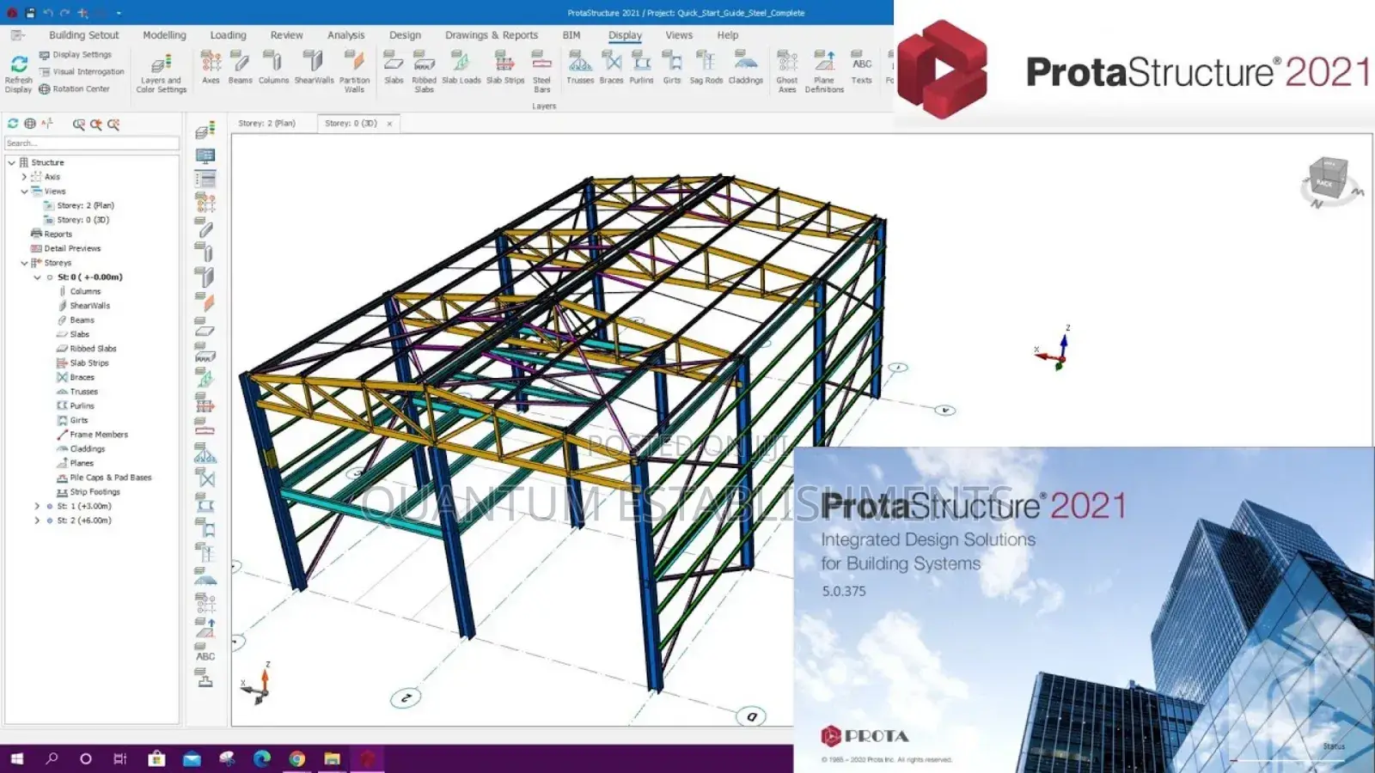Select Detail Previews in the tree
This screenshot has width=1375, height=773.
pyautogui.click(x=72, y=249)
